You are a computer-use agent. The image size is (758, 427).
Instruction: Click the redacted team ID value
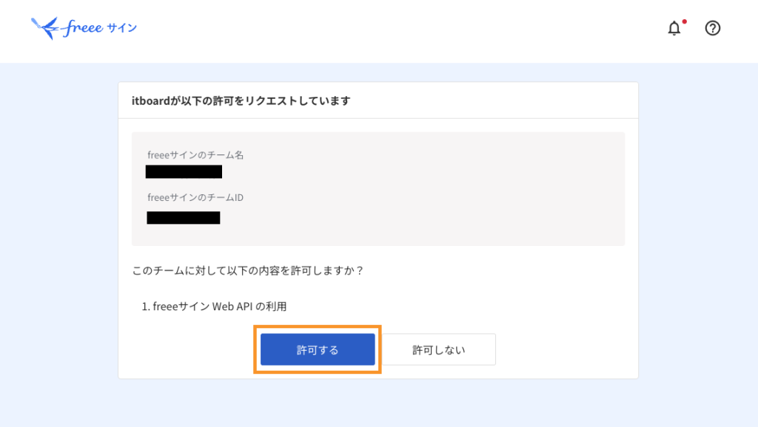pos(183,217)
